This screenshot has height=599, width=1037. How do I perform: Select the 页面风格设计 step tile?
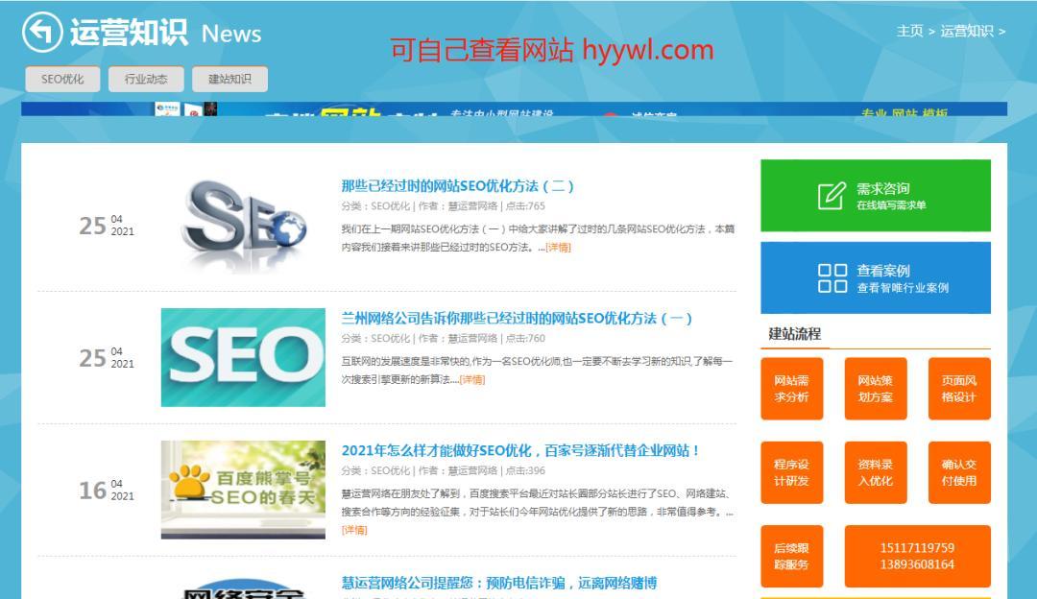(x=959, y=389)
